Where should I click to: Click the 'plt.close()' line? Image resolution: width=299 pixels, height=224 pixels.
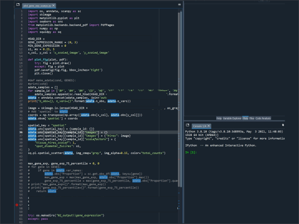[x=44, y=73]
